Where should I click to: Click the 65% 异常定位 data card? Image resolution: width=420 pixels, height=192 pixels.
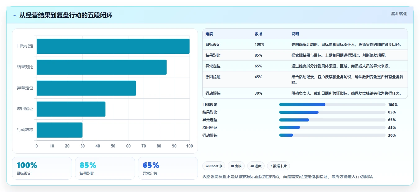point(168,168)
